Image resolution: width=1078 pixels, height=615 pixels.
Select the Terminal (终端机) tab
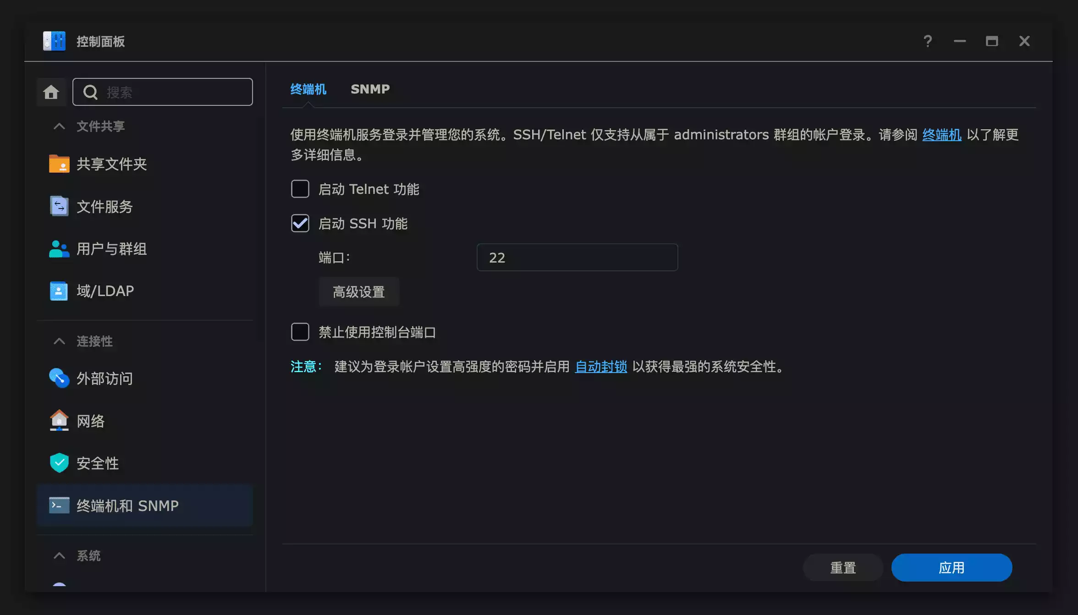pos(308,89)
